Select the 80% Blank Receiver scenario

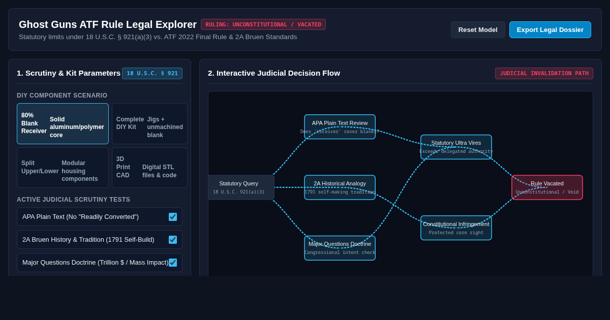coord(63,123)
